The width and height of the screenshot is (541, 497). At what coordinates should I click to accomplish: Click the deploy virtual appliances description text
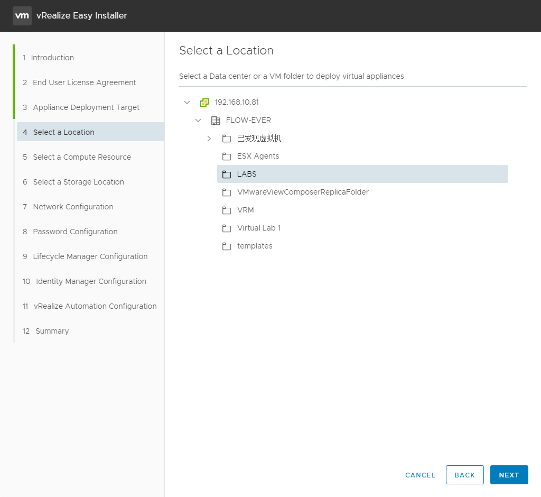click(292, 76)
